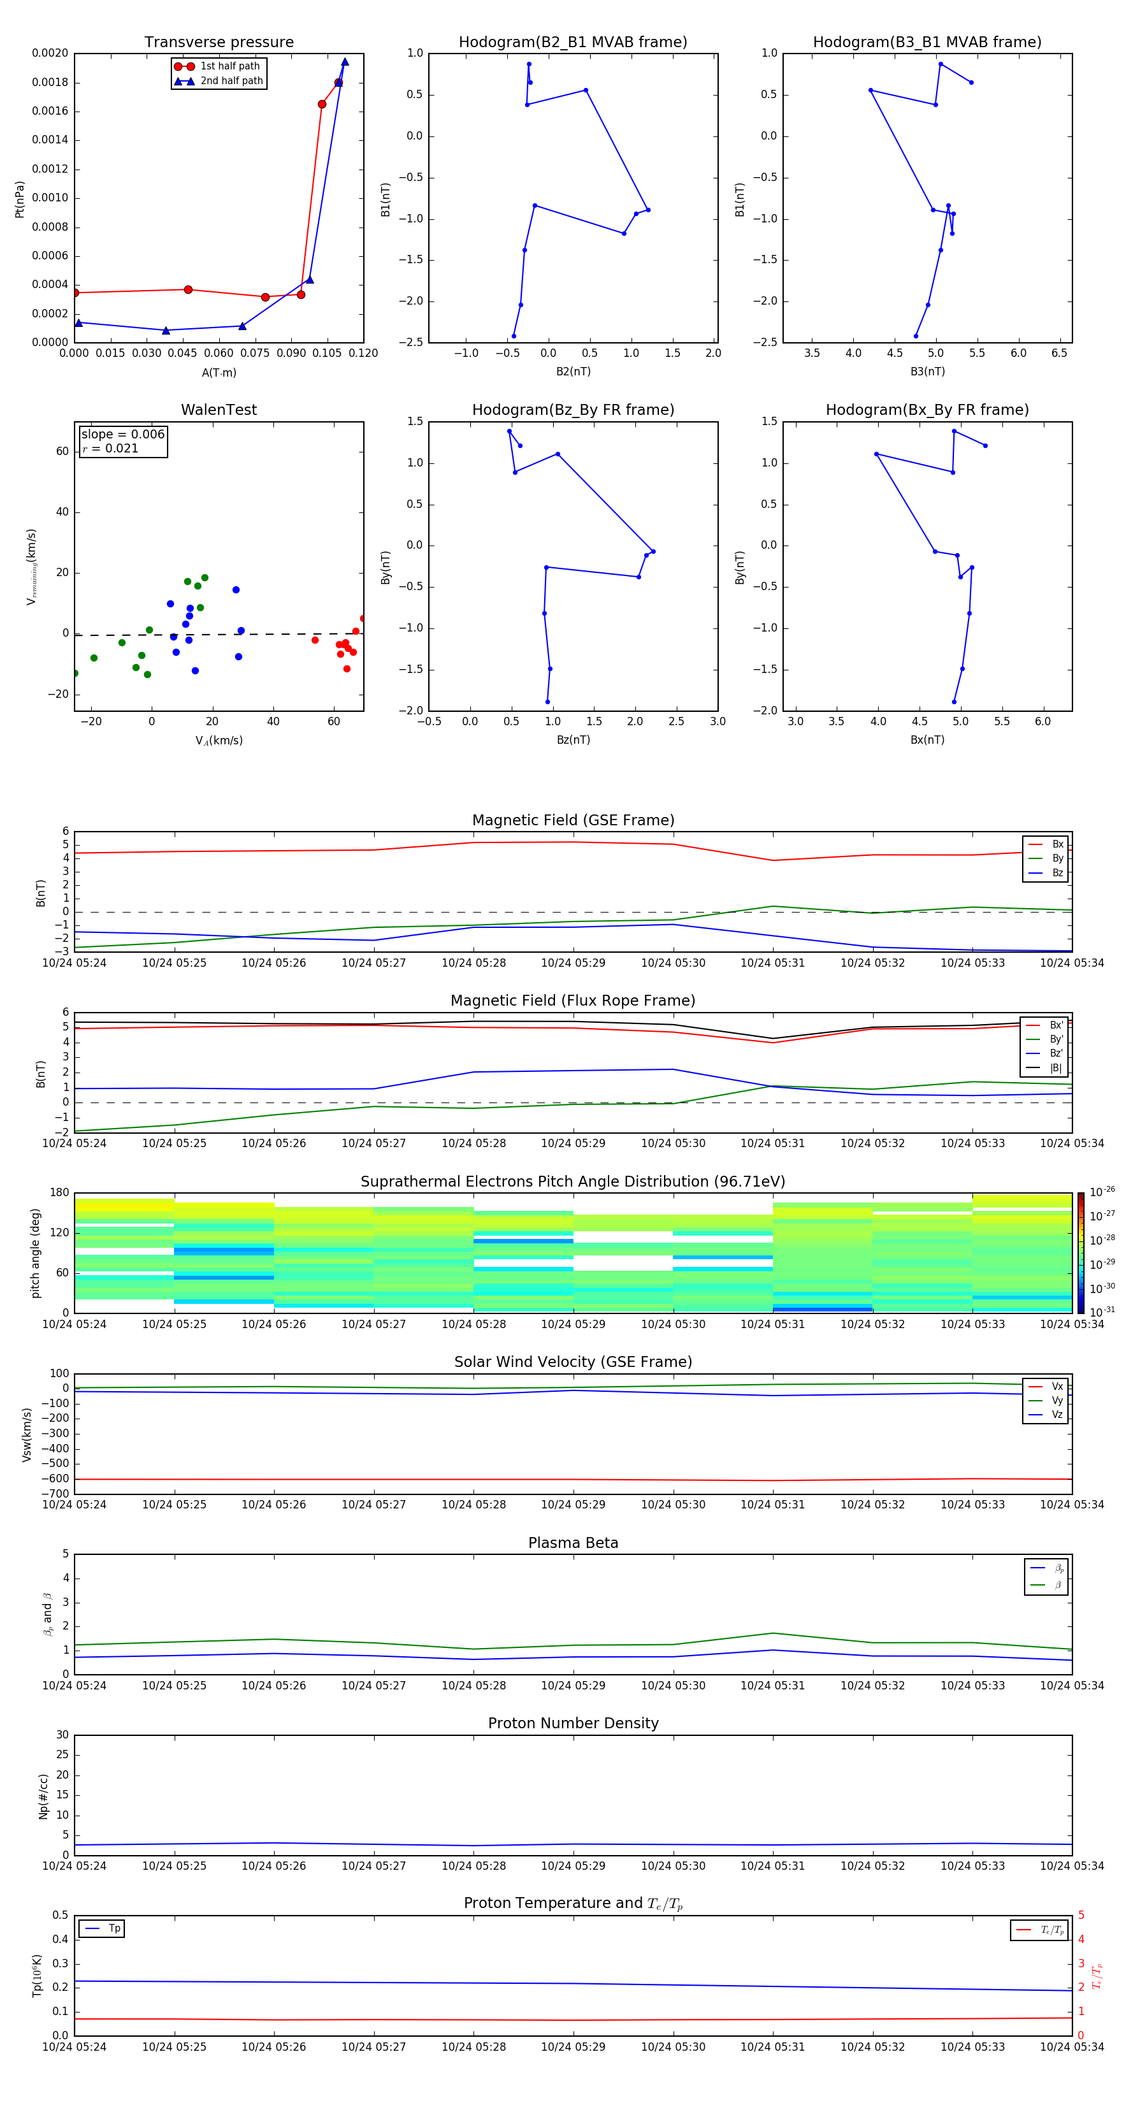Click the "Hodogram(Bx_By FR frame)" title

click(927, 410)
